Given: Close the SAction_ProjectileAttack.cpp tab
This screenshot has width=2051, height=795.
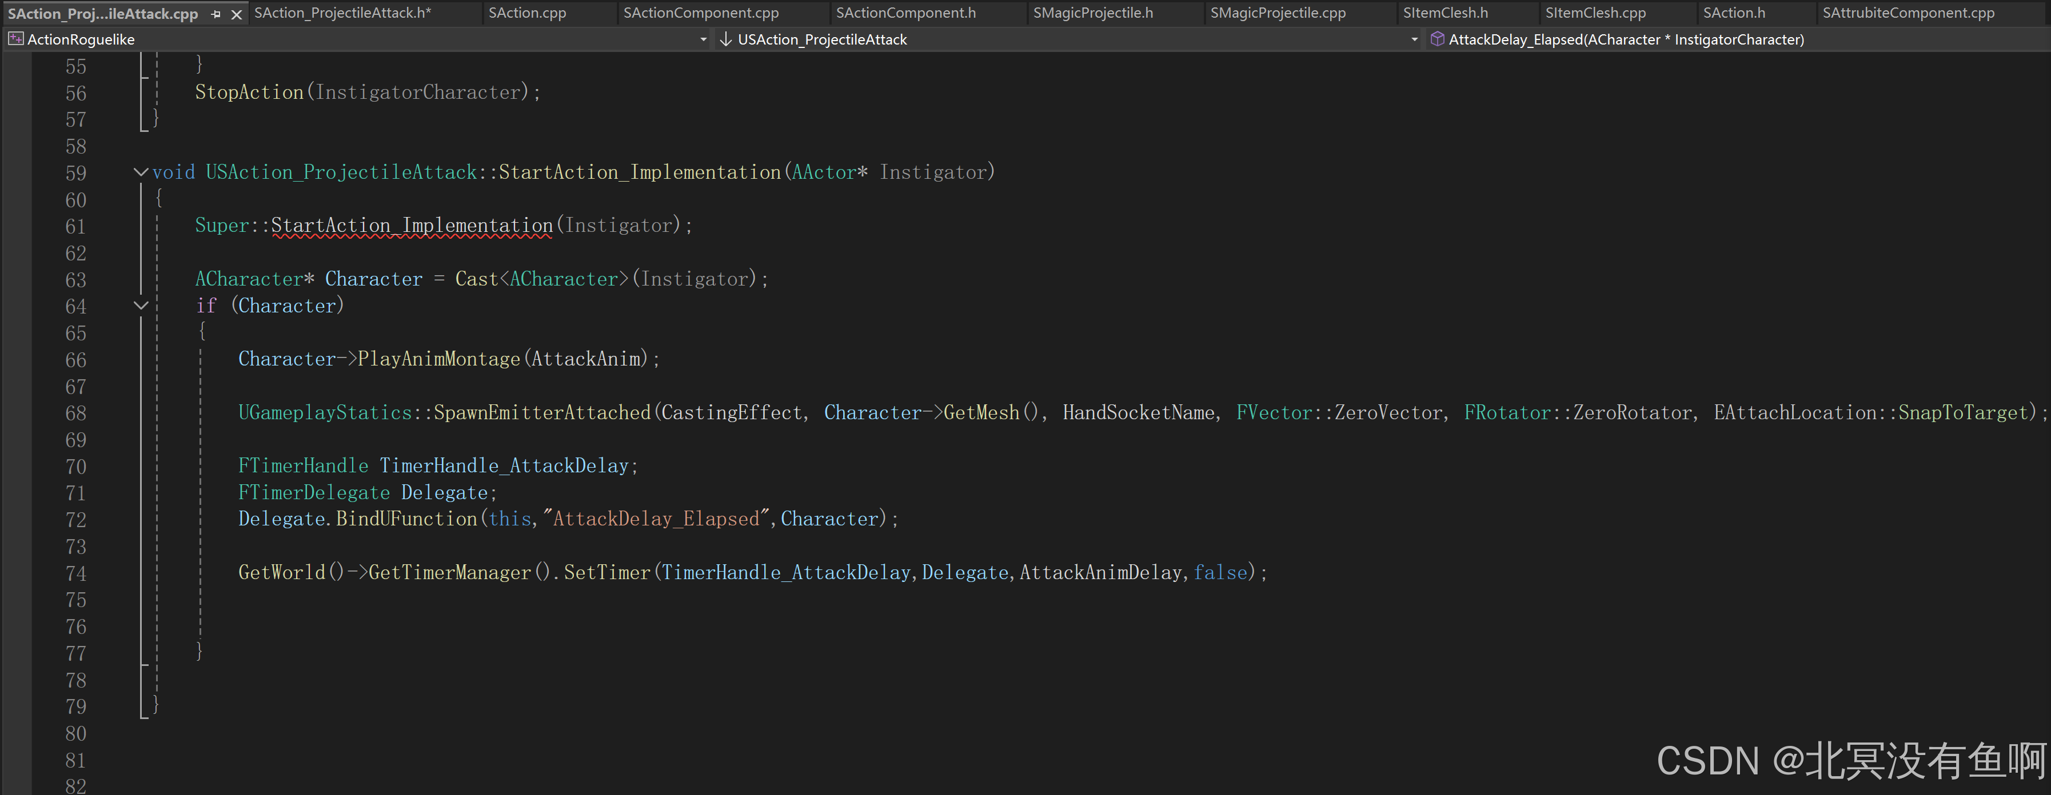Looking at the screenshot, I should click(237, 14).
